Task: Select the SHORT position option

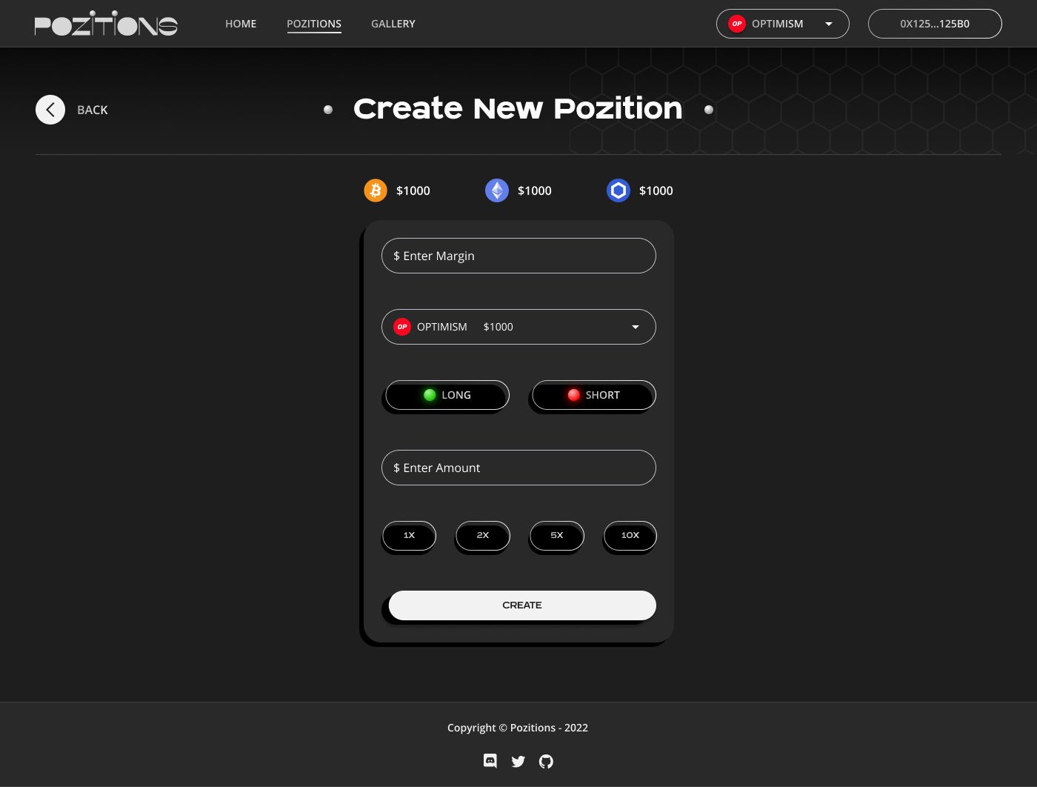Action: tap(594, 395)
